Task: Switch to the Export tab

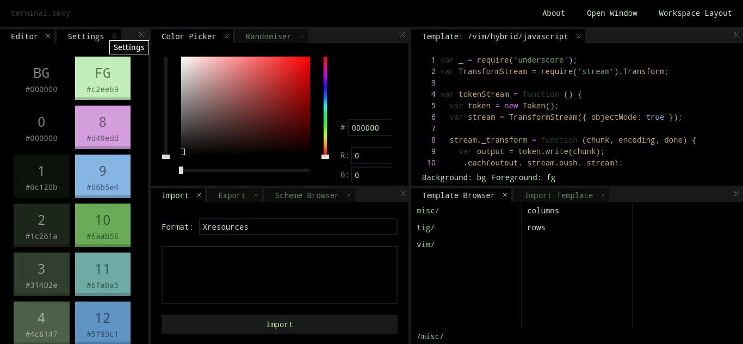Action: 232,195
